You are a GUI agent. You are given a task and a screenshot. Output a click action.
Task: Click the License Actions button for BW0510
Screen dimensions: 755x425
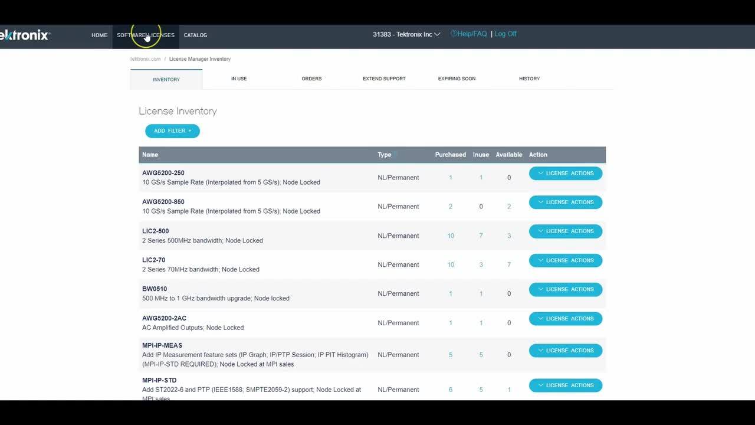click(x=565, y=289)
